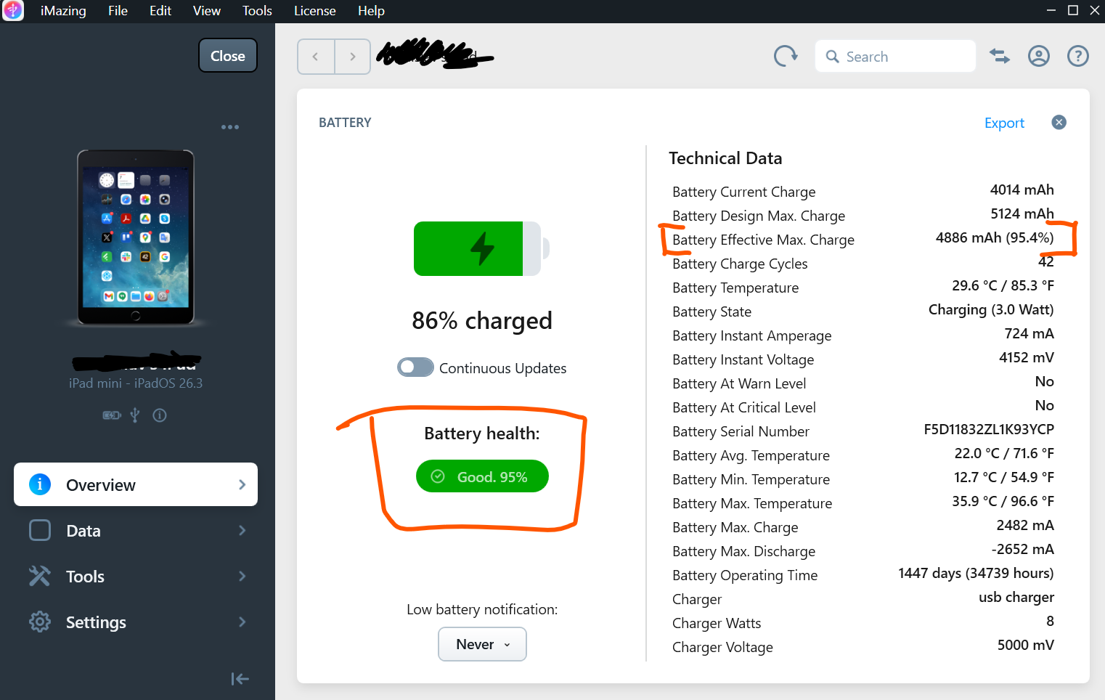Expand the Tools sidebar section
This screenshot has width=1105, height=700.
[136, 577]
